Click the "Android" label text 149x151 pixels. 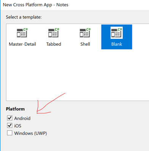(22, 118)
